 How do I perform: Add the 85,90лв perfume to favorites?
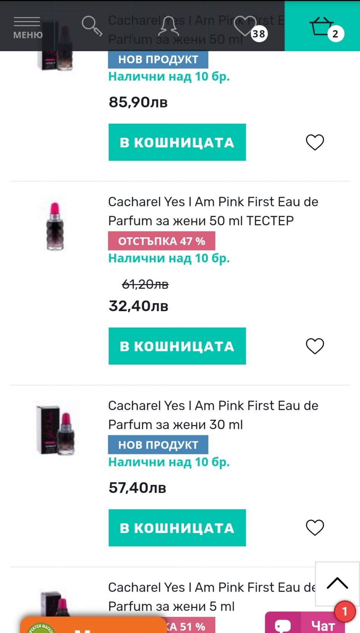pyautogui.click(x=315, y=142)
